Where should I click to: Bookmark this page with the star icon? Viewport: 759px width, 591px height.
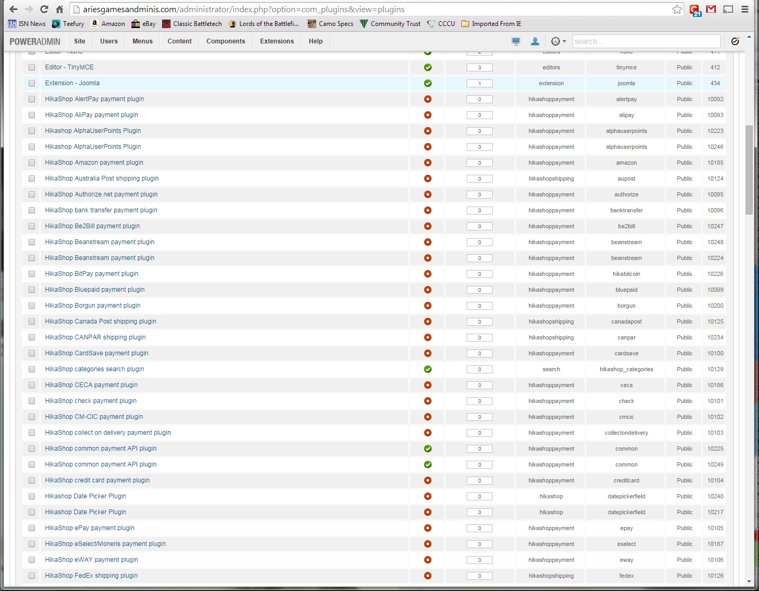tap(677, 10)
